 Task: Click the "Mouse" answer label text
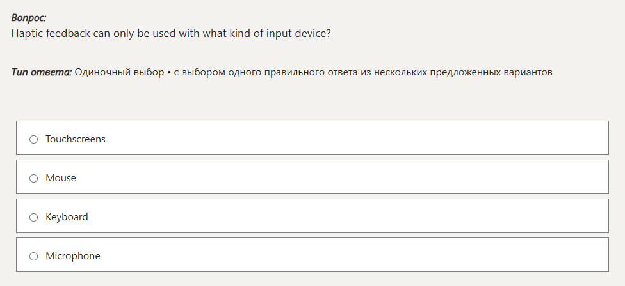tap(60, 178)
